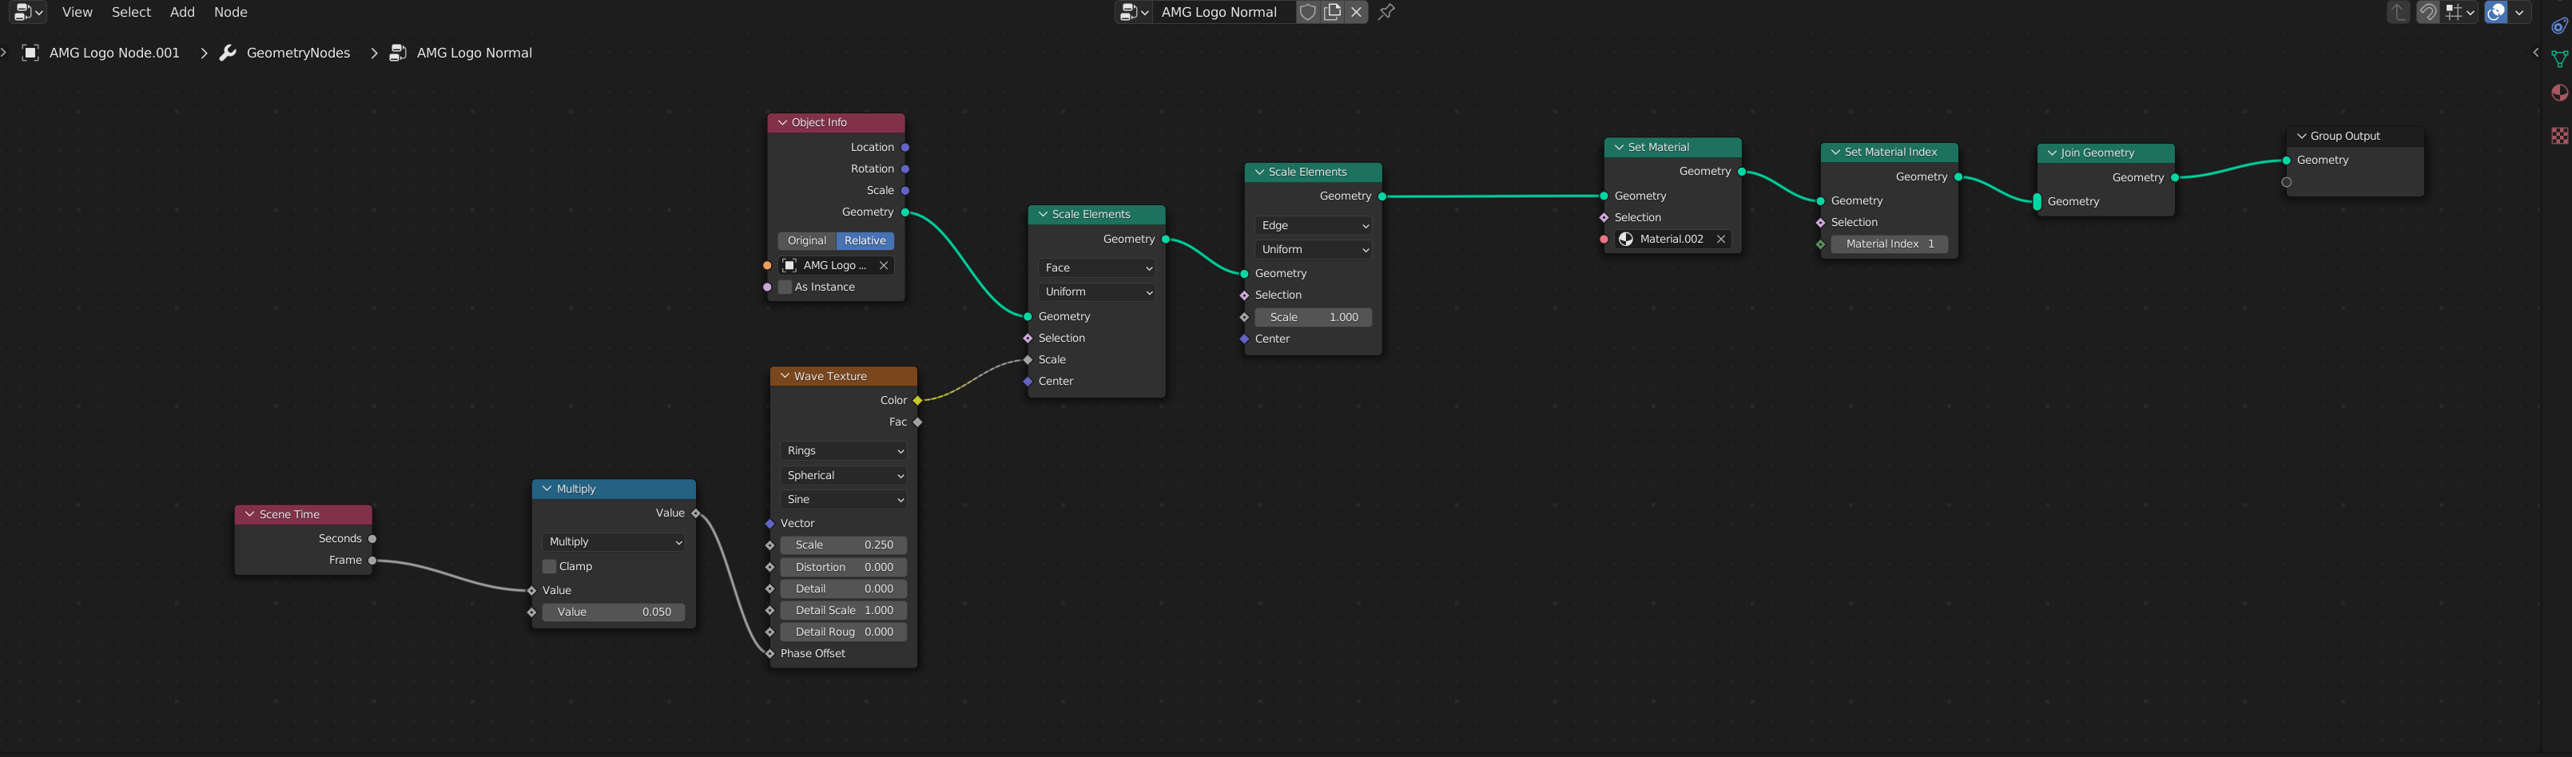Screen dimensions: 2572x757
Task: Duplicate the AMG Logo Normal node group
Action: pos(1332,12)
